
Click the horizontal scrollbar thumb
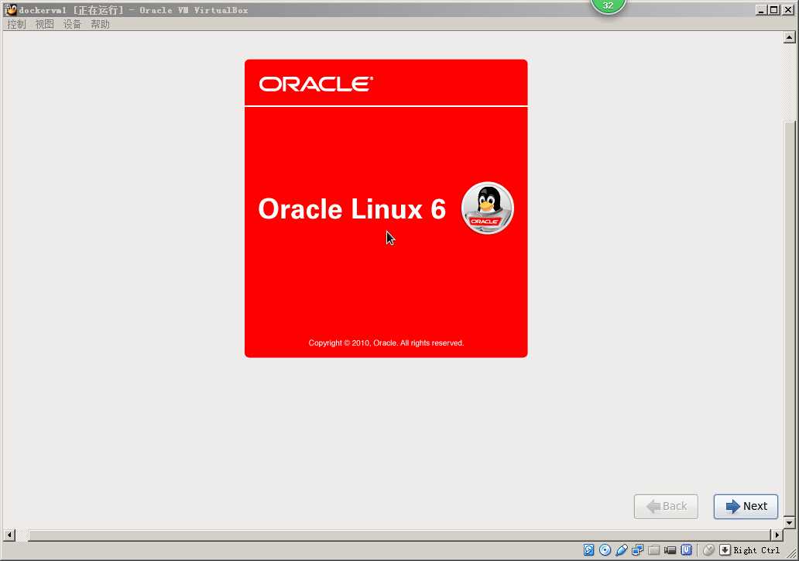(x=399, y=535)
